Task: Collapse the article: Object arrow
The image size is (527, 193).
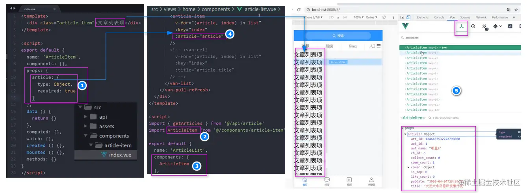Action: coord(405,134)
